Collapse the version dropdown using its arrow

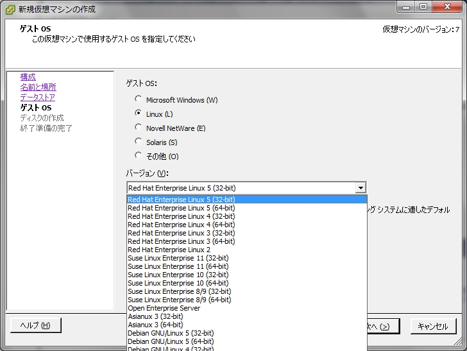click(361, 188)
